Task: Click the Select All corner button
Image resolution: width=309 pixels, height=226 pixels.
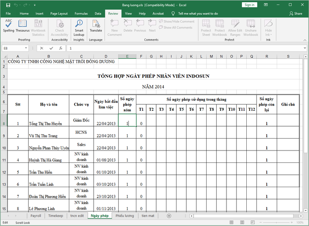Action: [x=4, y=56]
